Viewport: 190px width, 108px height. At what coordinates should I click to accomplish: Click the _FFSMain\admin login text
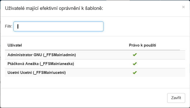point(60,55)
